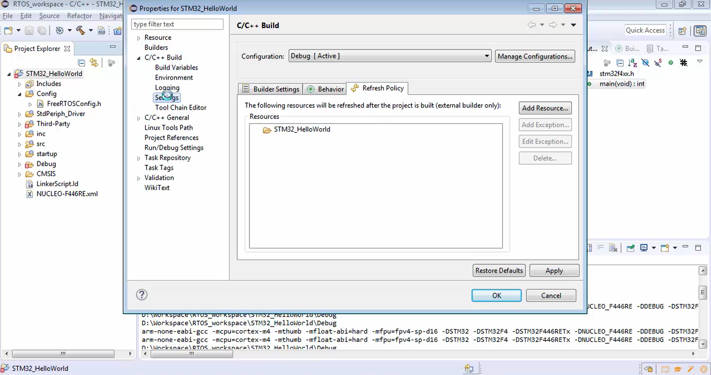Select Tool Chain Editor in properties tree
711x375 pixels.
point(181,108)
